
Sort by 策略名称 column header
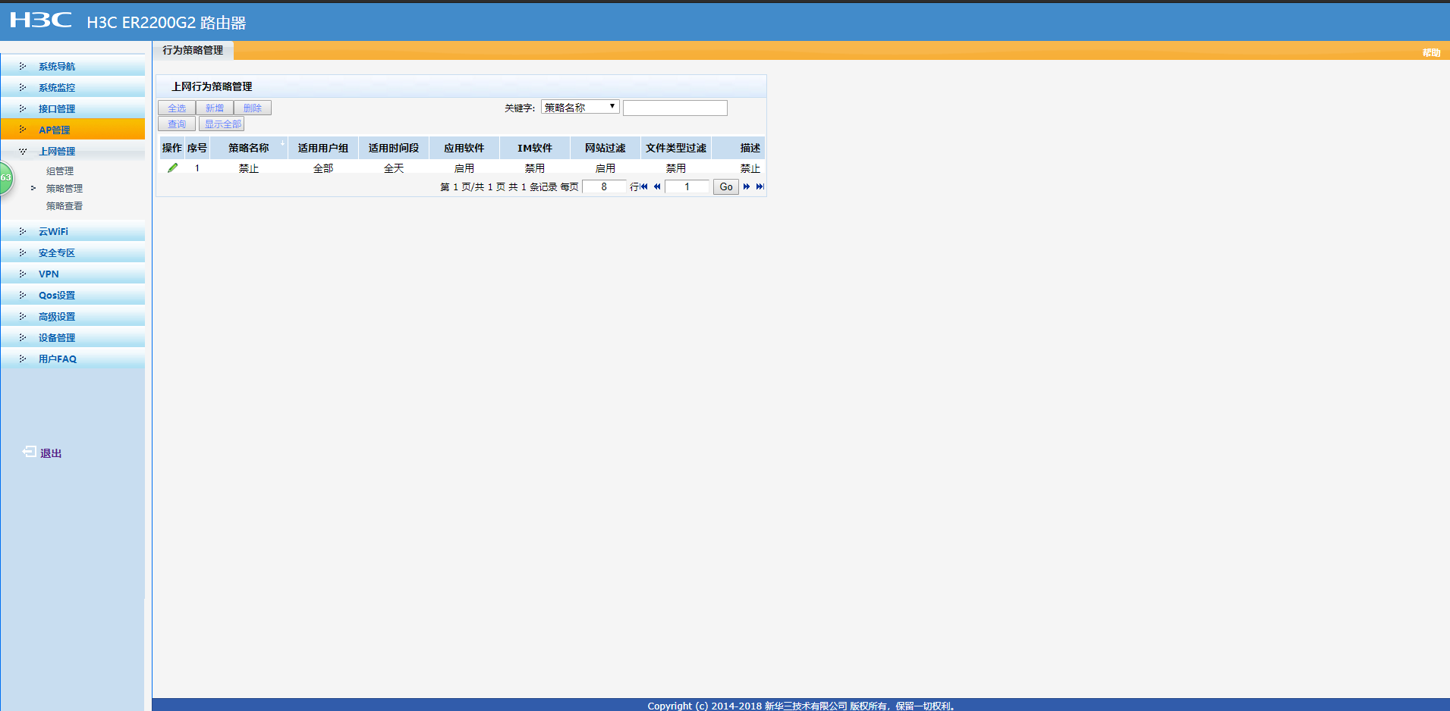tap(249, 148)
